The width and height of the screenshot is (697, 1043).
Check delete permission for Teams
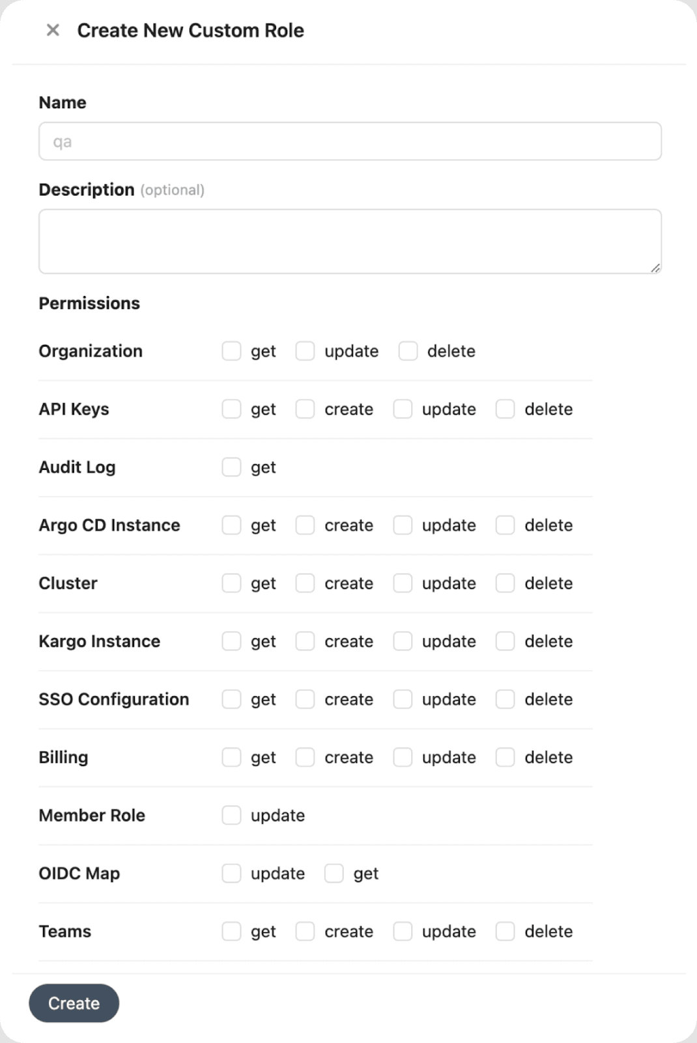point(505,931)
